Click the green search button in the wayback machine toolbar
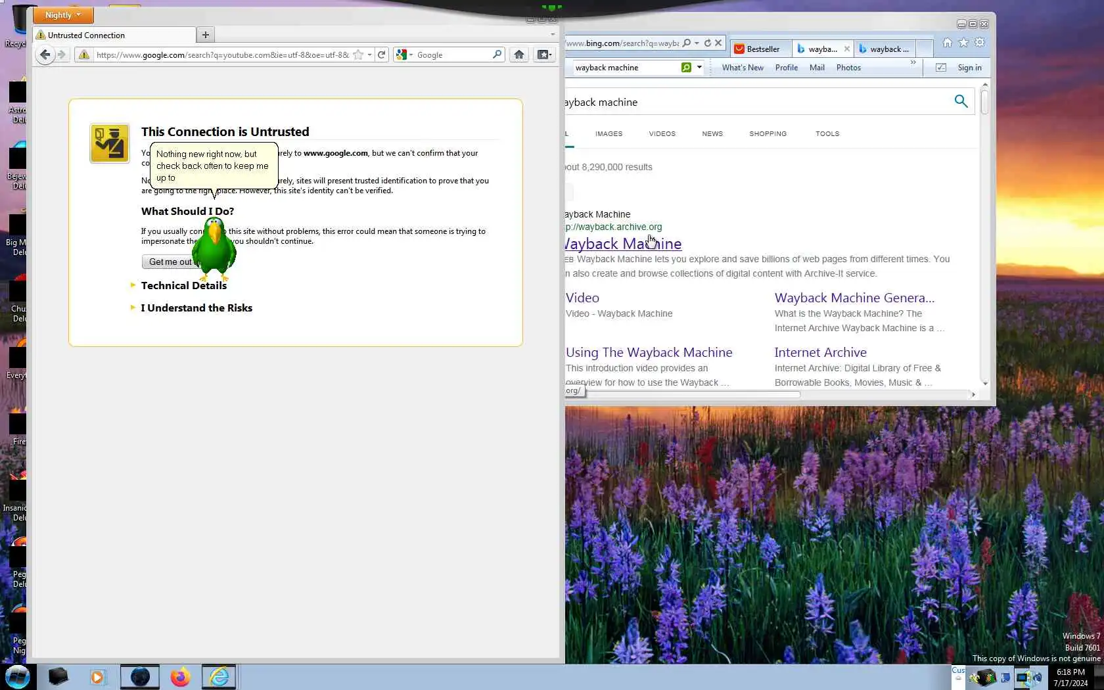 [x=686, y=67]
